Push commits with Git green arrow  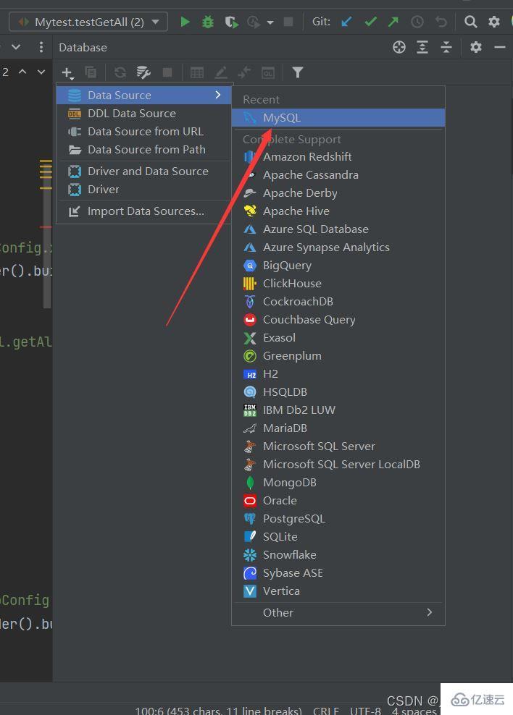click(x=393, y=22)
